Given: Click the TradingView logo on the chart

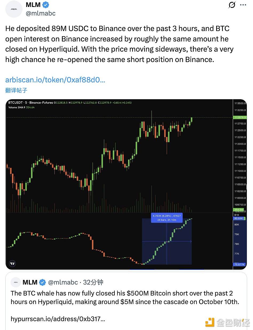Looking at the screenshot, I should click(12, 263).
